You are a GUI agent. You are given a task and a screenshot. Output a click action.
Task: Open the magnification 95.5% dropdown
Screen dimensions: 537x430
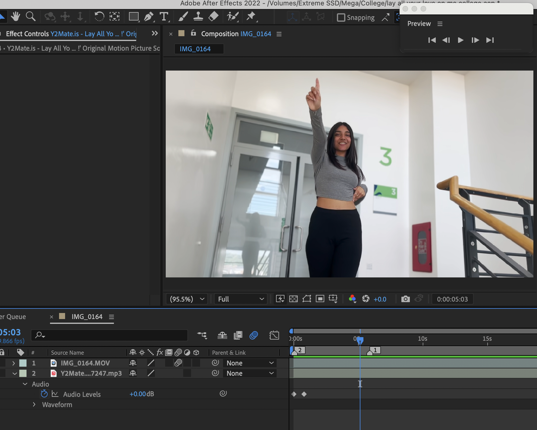pyautogui.click(x=187, y=299)
